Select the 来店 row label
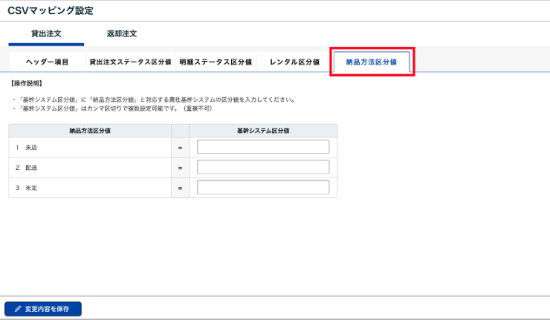Viewport: 550px width, 320px height. (31, 148)
